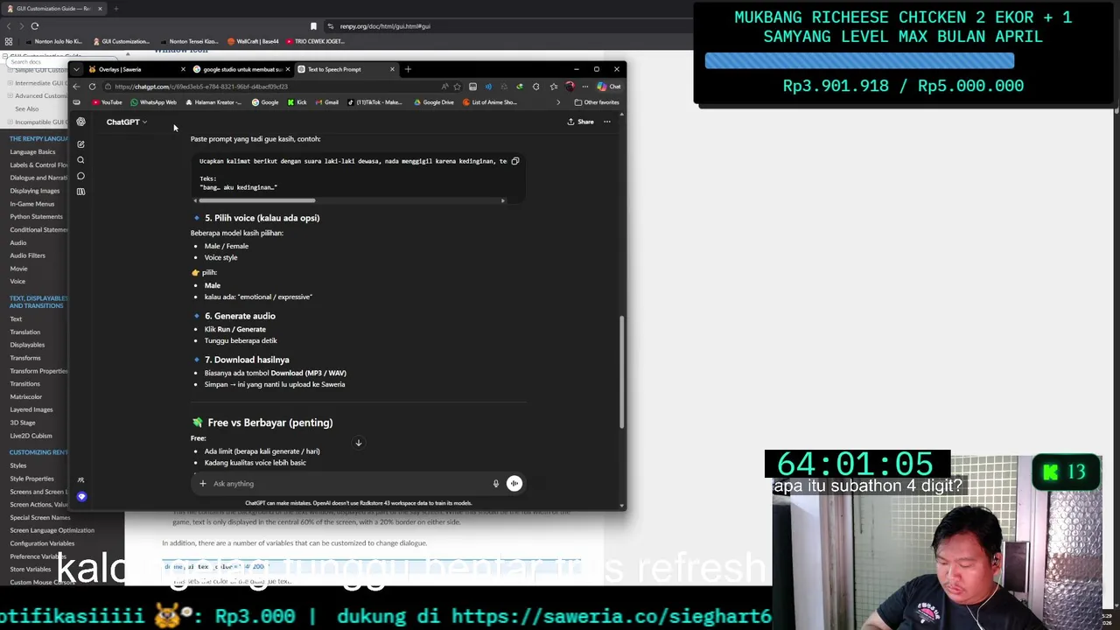Screen dimensions: 1120x630
Task: Click the Share button in ChatGPT
Action: point(580,122)
